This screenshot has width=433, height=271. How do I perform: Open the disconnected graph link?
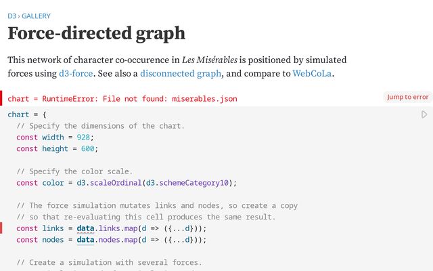click(x=179, y=73)
